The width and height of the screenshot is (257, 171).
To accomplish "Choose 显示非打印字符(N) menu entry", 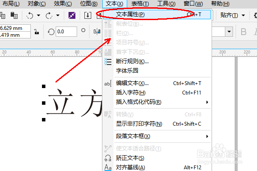I will (x=157, y=124).
